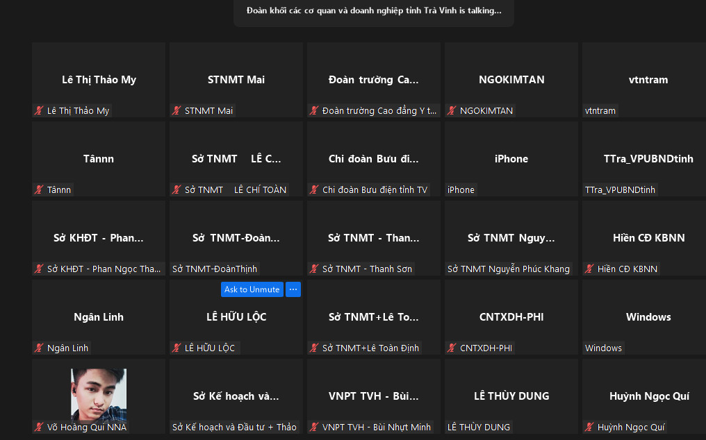Select the iPhone participant tile
The image size is (706, 440).
[511, 159]
